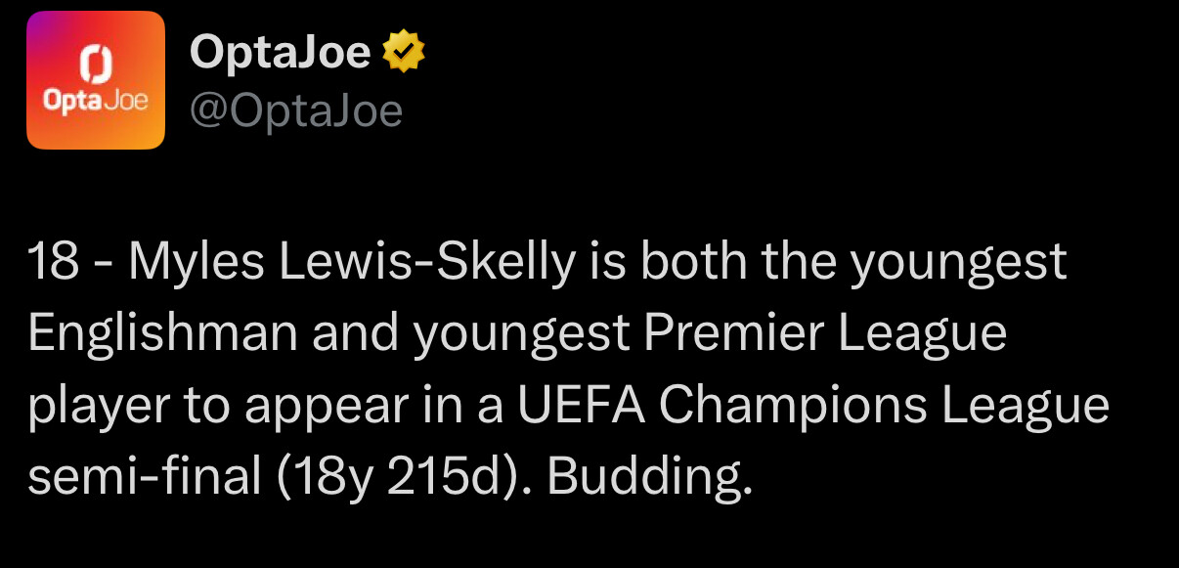Click 'Premier League' in the tweet text
The image size is (1179, 568).
click(x=825, y=336)
